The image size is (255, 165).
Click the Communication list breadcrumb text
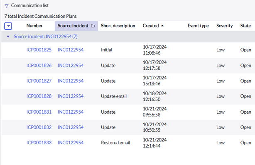(x=30, y=5)
